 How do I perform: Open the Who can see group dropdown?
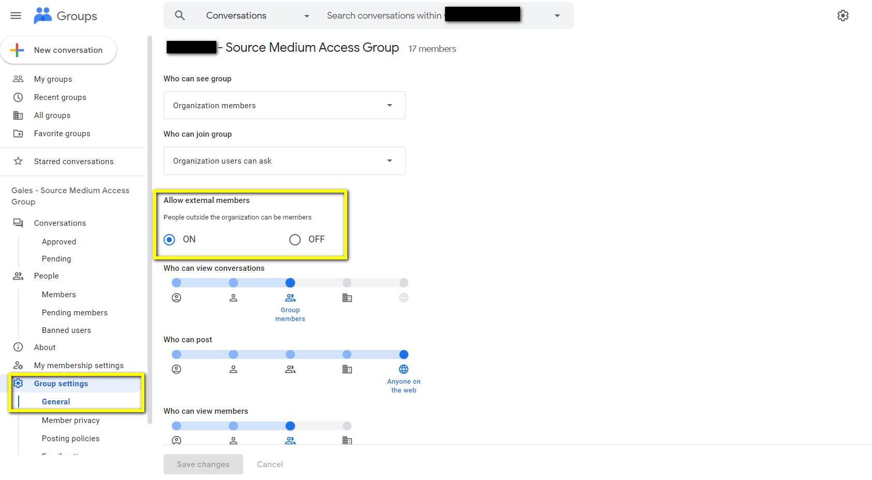(x=285, y=105)
